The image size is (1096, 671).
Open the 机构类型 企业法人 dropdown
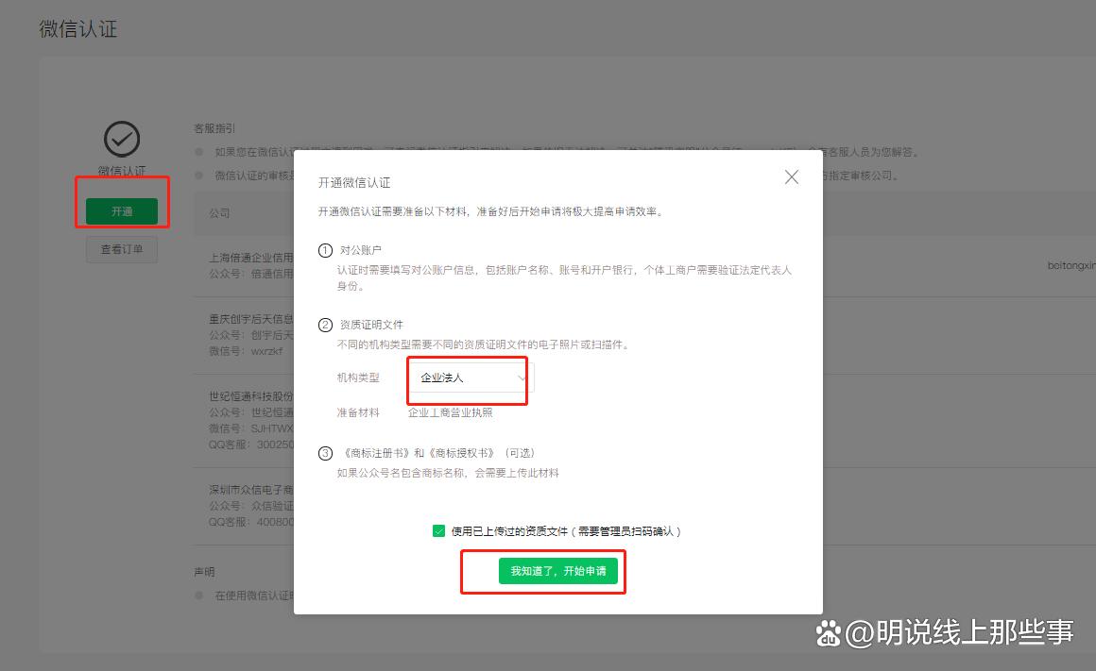[x=471, y=377]
